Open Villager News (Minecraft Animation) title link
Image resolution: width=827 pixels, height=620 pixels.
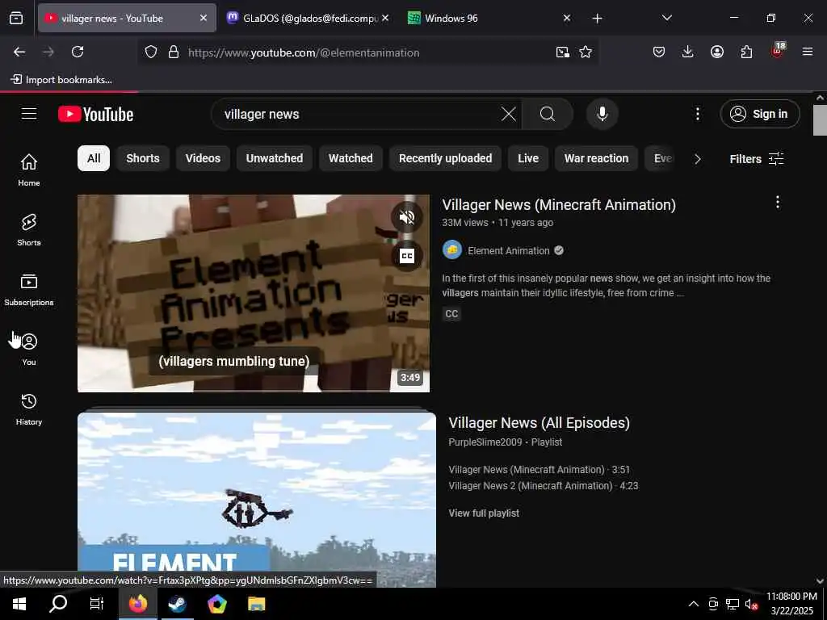click(x=559, y=204)
